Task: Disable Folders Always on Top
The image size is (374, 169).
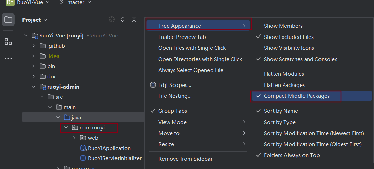Action: coord(292,155)
